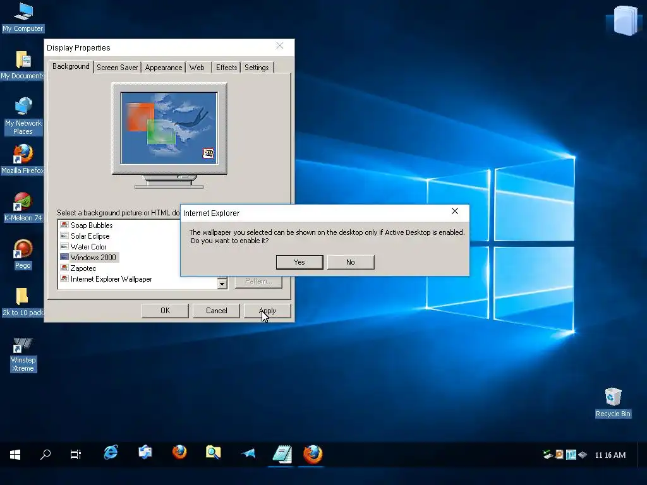
Task: Select the Soap Bubbles wallpaper
Action: click(91, 225)
